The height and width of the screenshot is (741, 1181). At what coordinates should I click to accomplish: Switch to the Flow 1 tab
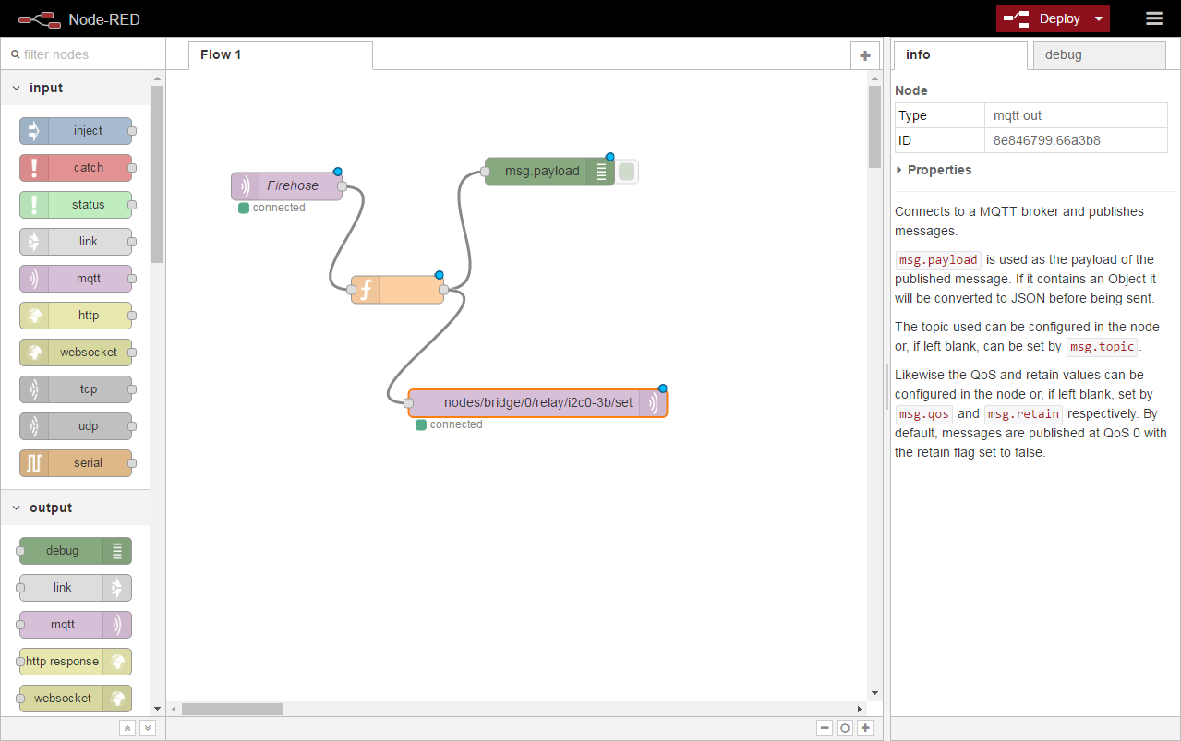(x=281, y=54)
